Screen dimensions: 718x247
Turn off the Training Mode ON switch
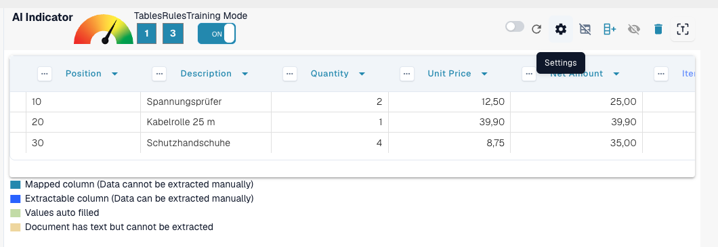[217, 34]
